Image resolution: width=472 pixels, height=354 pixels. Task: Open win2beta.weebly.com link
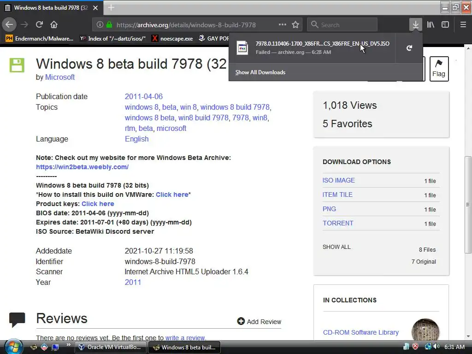point(82,167)
